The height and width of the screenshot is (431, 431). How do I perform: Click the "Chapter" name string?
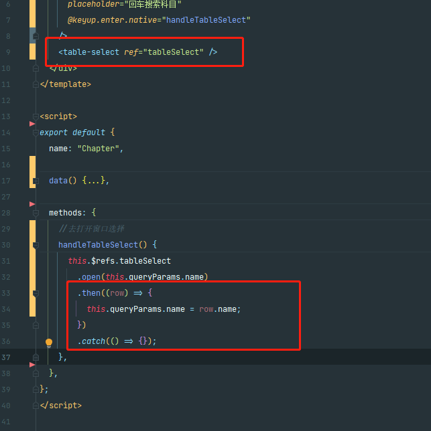click(x=99, y=149)
